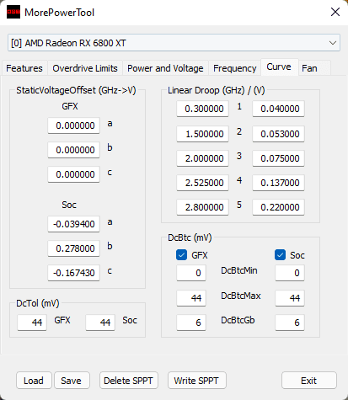Go to the Frequency tab
Image resolution: width=348 pixels, height=400 pixels.
235,68
